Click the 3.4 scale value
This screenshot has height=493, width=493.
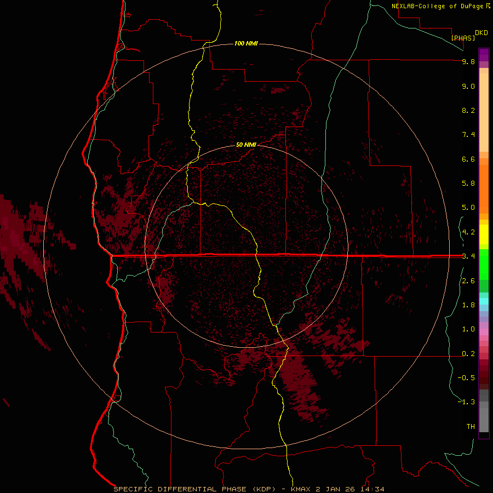(x=468, y=256)
